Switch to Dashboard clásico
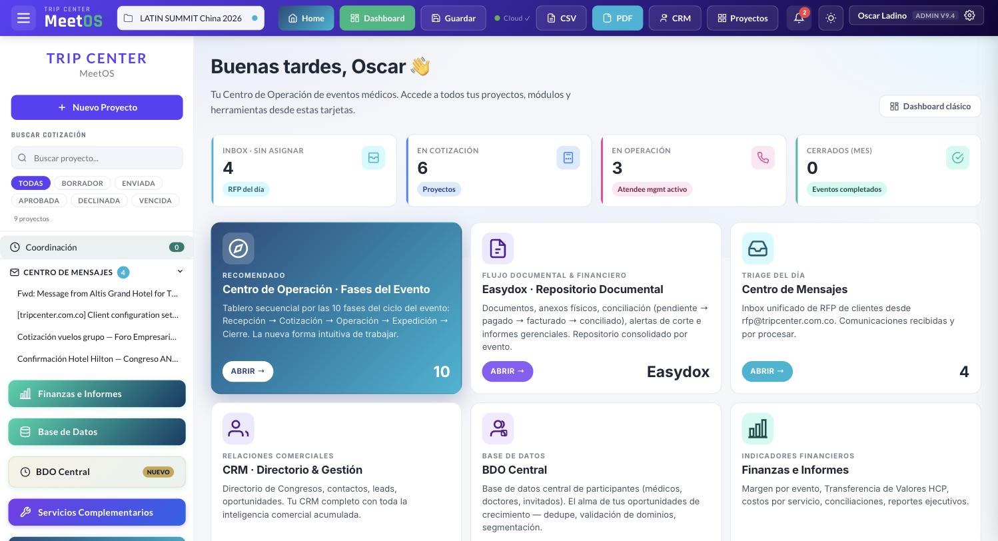The width and height of the screenshot is (998, 541). [x=930, y=106]
